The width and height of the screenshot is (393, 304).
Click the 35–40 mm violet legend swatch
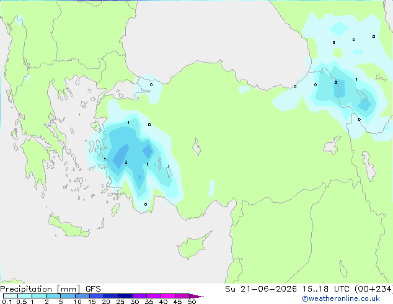[153, 296]
